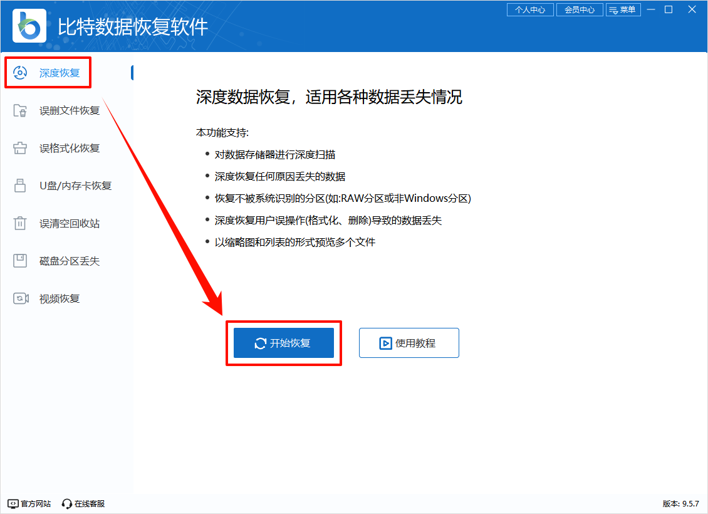The width and height of the screenshot is (708, 514).
Task: Open 会员中心
Action: click(x=580, y=9)
